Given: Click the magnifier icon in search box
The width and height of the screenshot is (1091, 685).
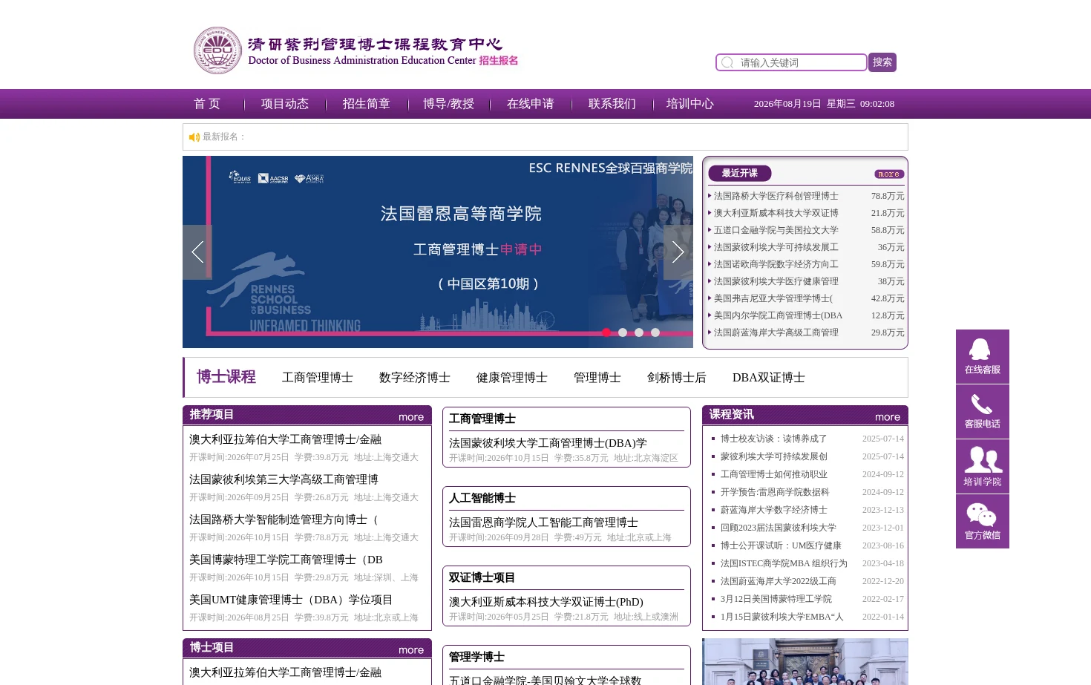Looking at the screenshot, I should tap(727, 63).
